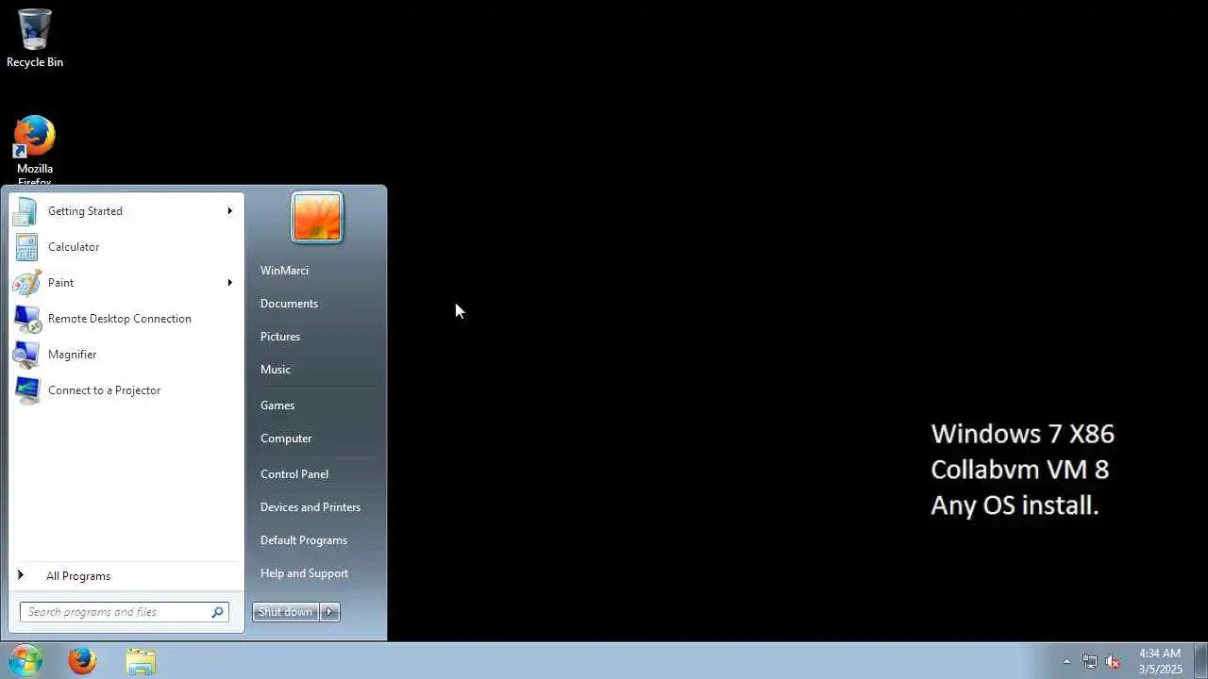Click the Remote Desktop Connection icon
Image resolution: width=1208 pixels, height=679 pixels.
26,319
